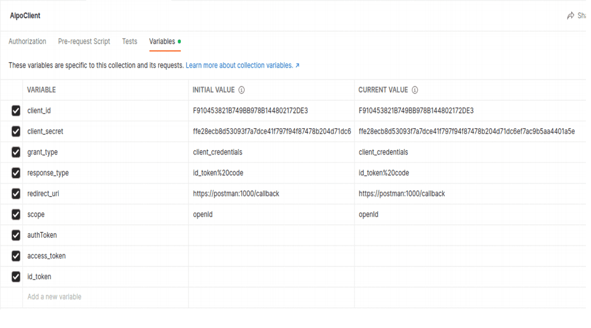Image resolution: width=591 pixels, height=328 pixels.
Task: Select the Variables tab
Action: (x=162, y=41)
